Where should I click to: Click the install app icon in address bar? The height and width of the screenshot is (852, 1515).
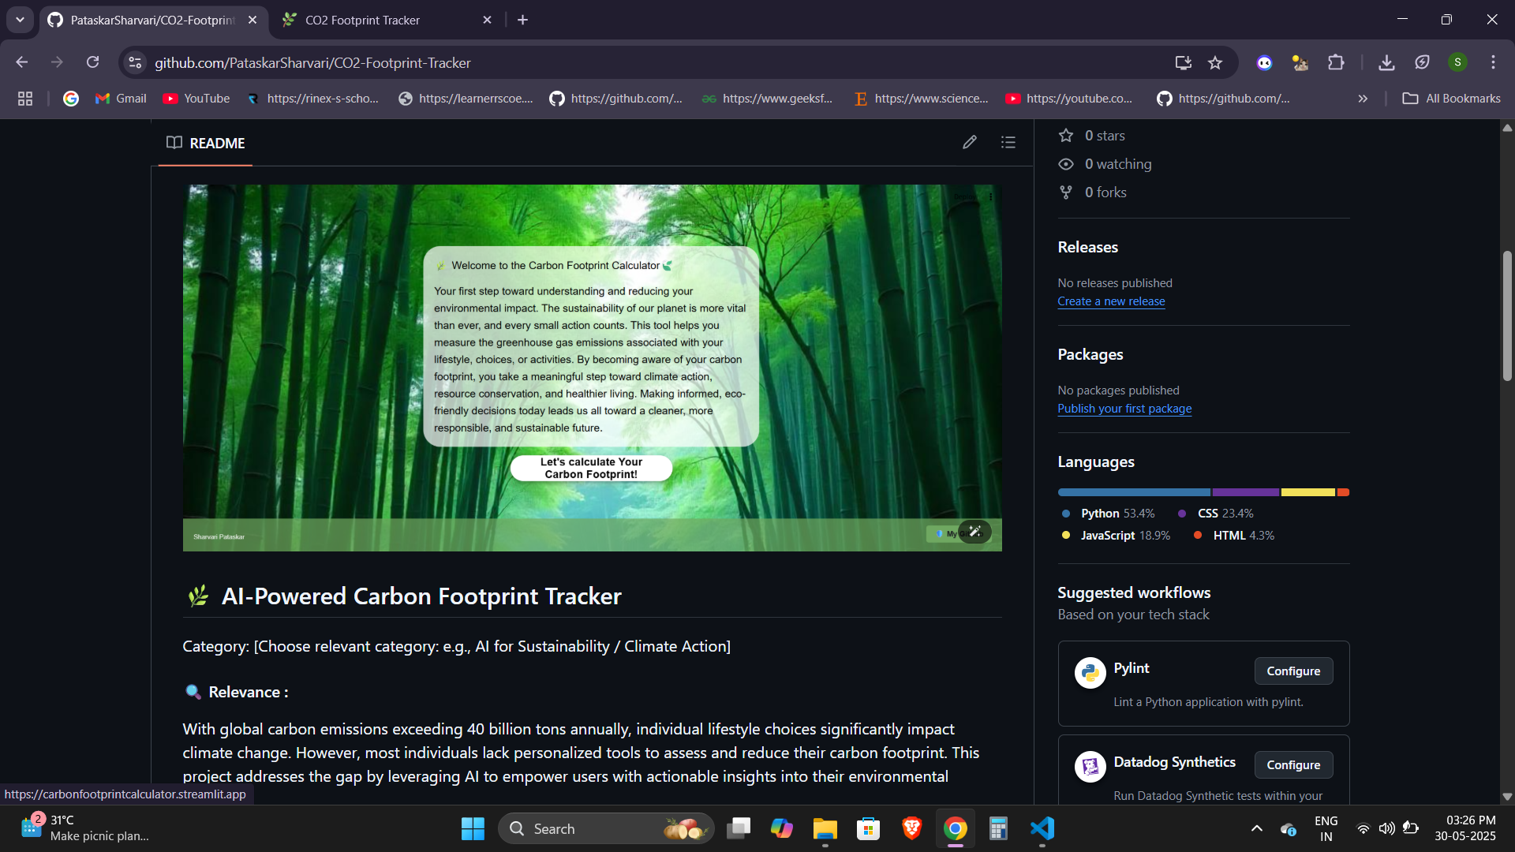click(x=1183, y=63)
